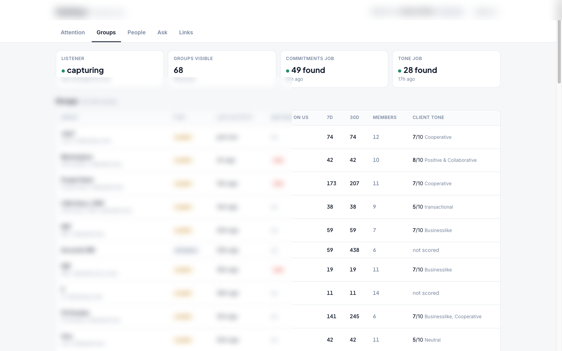Click the members count 10
The image size is (562, 351).
(376, 160)
